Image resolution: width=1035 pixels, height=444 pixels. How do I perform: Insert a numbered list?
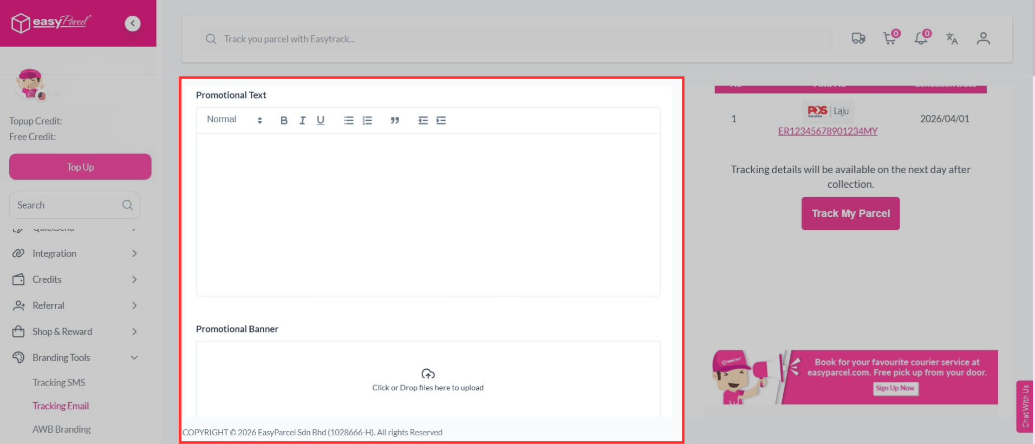pyautogui.click(x=367, y=120)
